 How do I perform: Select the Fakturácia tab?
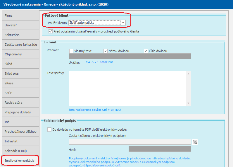20,35
